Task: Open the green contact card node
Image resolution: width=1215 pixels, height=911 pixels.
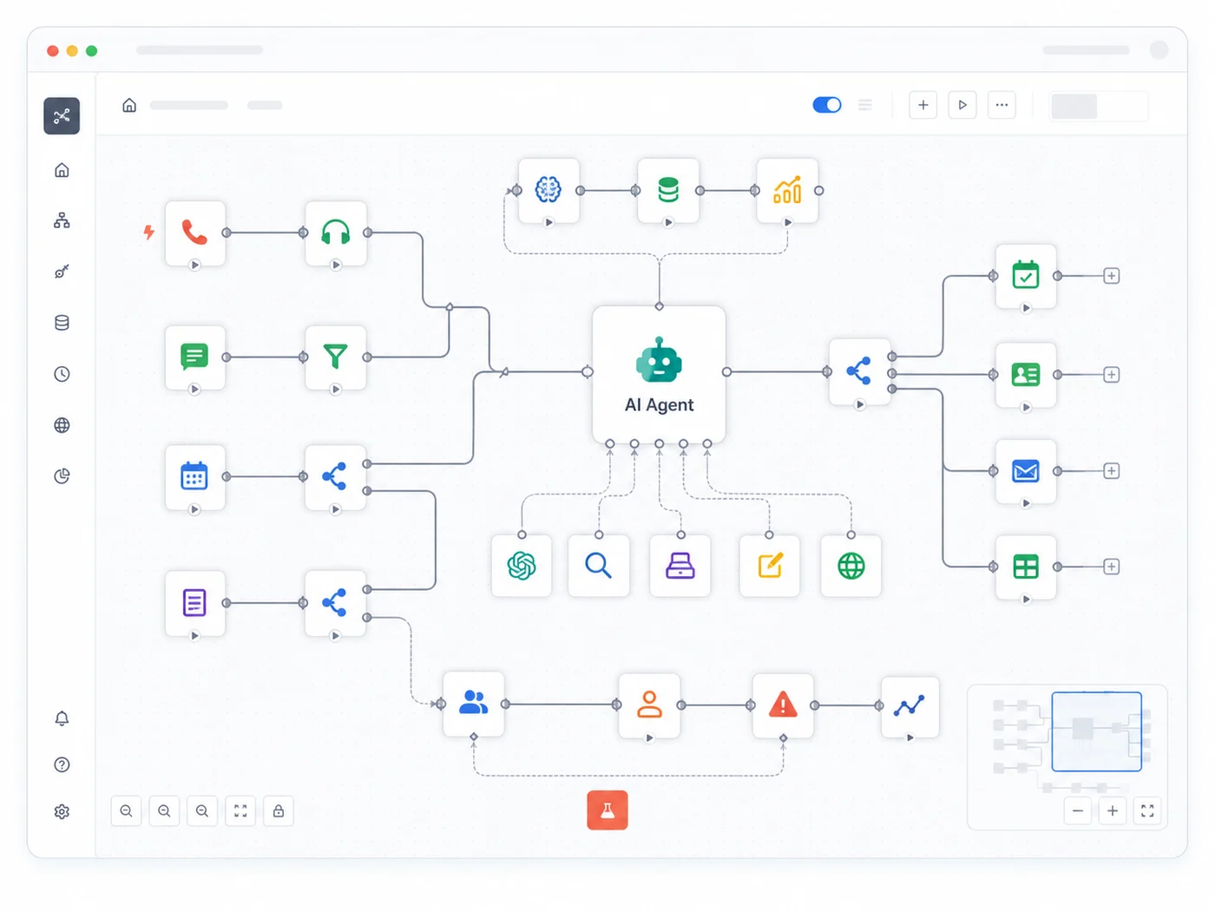Action: (1026, 375)
